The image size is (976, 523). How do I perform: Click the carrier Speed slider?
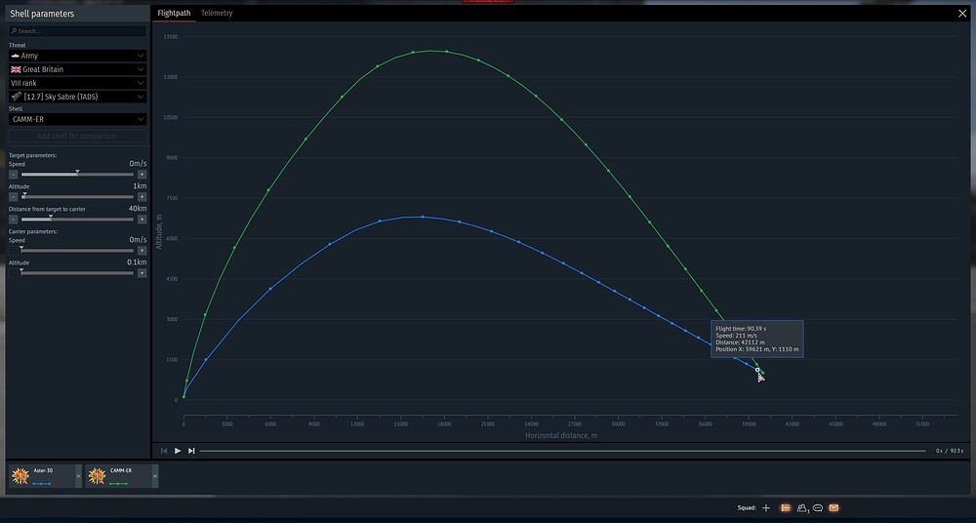[77, 251]
